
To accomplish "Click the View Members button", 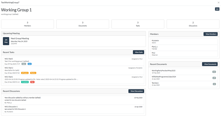I will (211, 34).
